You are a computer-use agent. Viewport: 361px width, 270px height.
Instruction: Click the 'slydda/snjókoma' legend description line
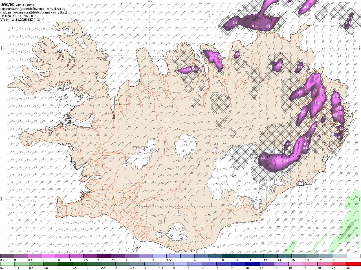(34, 12)
